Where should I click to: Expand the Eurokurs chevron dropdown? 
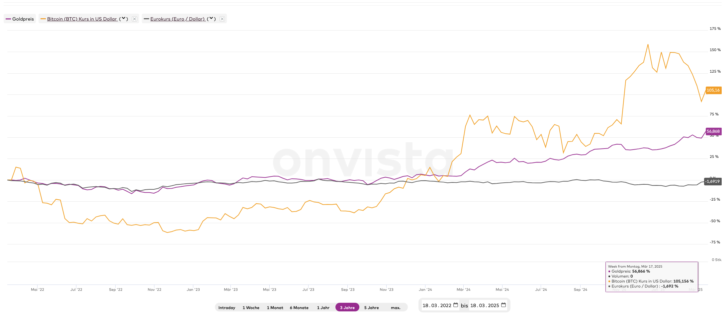coord(211,19)
